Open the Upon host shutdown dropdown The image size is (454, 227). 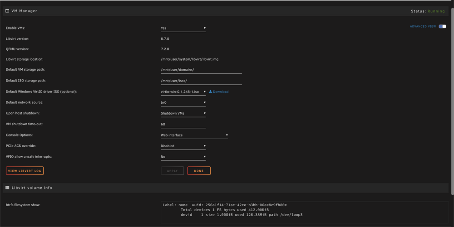(183, 113)
